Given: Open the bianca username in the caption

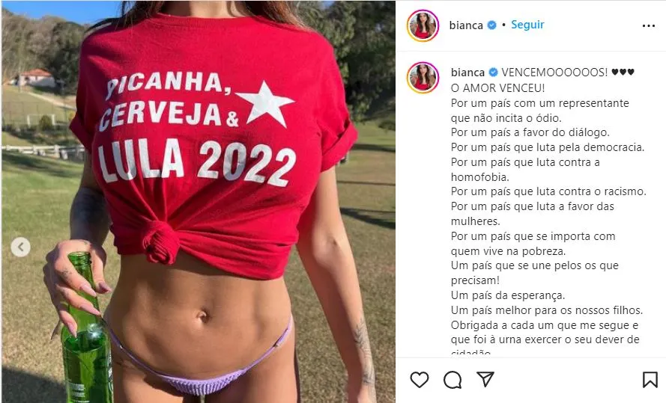Looking at the screenshot, I should point(467,73).
